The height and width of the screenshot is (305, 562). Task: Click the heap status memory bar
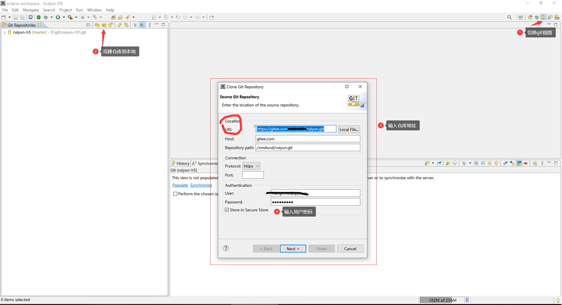click(x=442, y=300)
